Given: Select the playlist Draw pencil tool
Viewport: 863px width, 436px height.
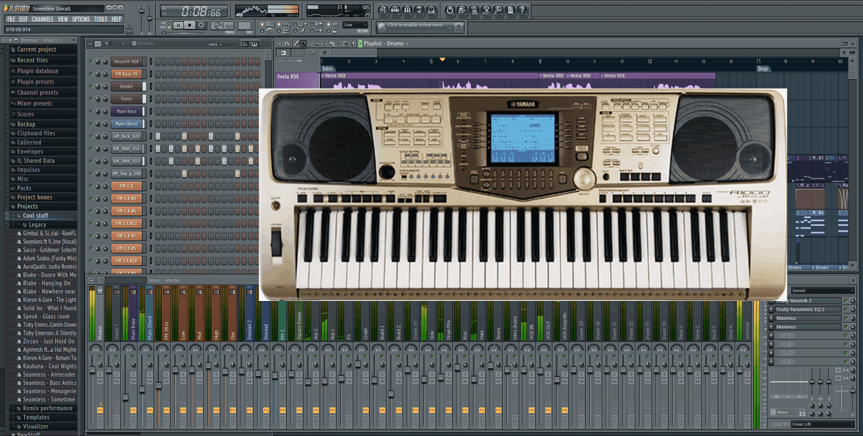Looking at the screenshot, I should coord(296,43).
